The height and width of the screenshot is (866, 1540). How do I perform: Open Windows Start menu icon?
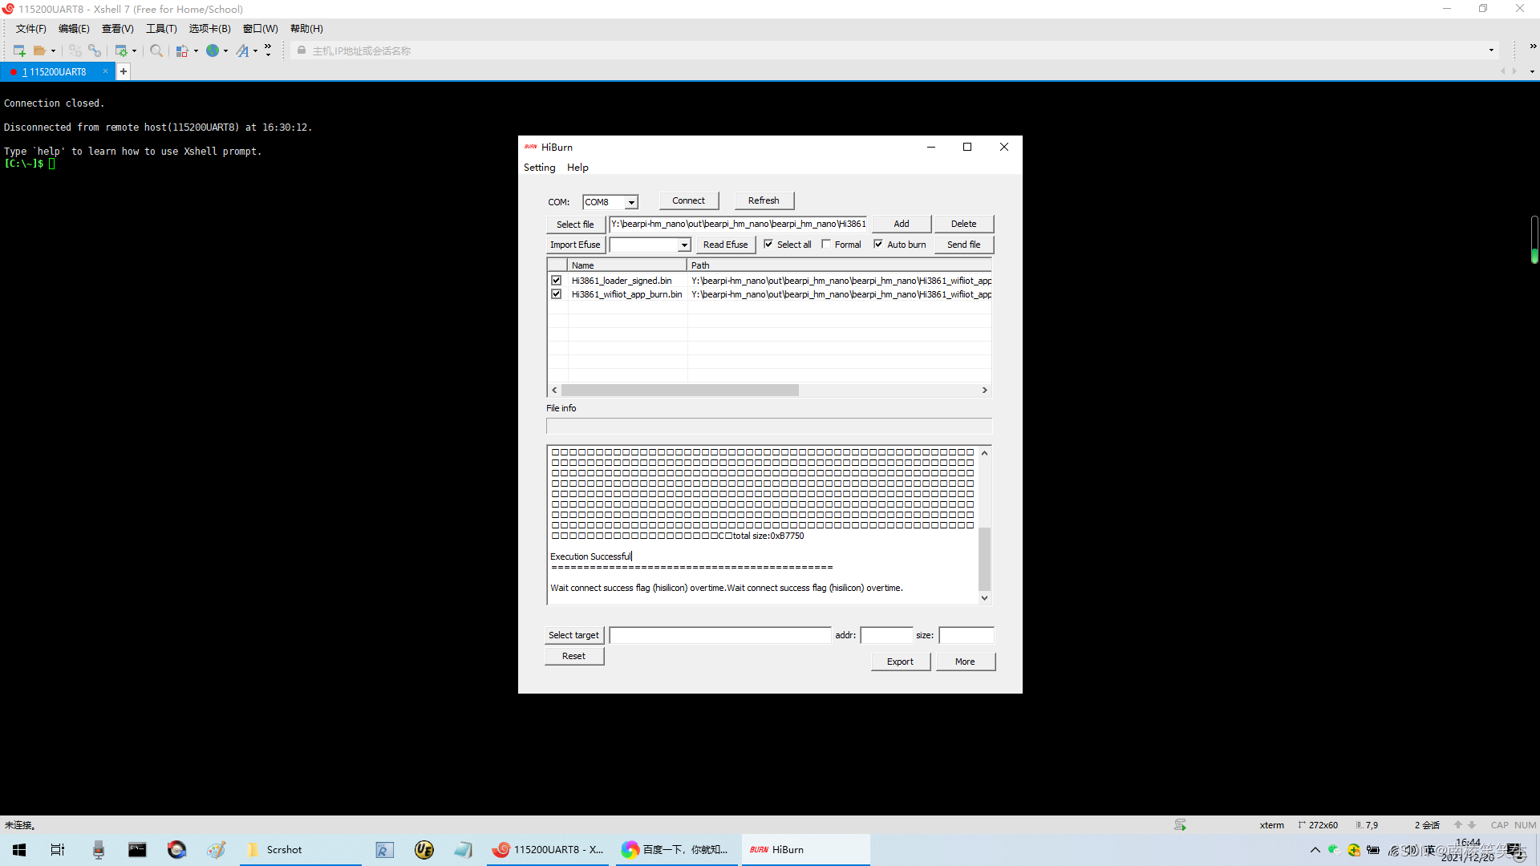(x=19, y=849)
